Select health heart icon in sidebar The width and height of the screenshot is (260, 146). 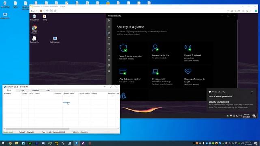coord(109,65)
